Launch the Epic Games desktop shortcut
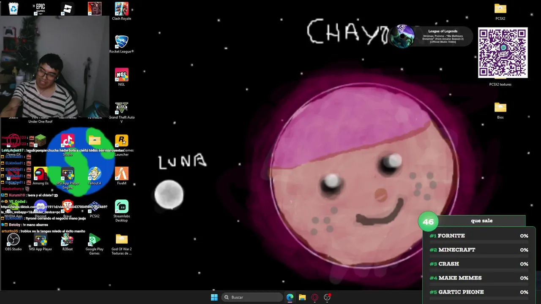541x304 pixels. [x=41, y=8]
